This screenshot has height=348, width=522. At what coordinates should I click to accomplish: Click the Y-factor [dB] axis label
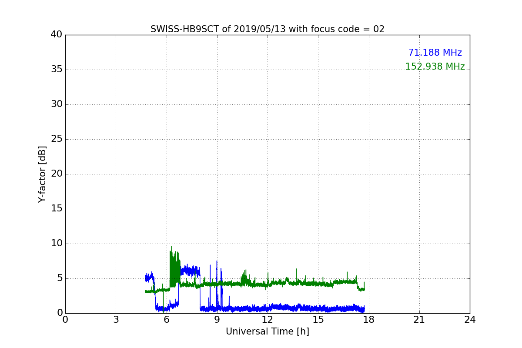click(x=42, y=174)
